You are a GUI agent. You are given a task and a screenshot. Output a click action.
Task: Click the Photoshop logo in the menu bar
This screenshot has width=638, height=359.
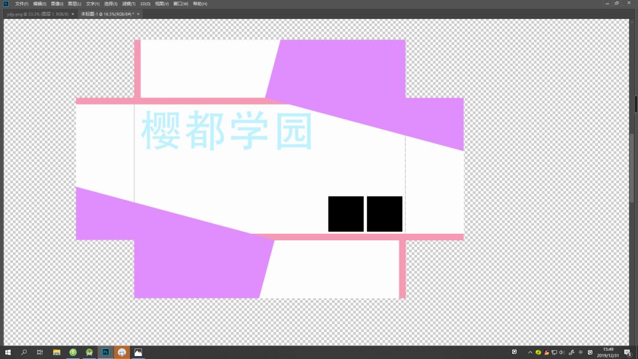pyautogui.click(x=6, y=4)
